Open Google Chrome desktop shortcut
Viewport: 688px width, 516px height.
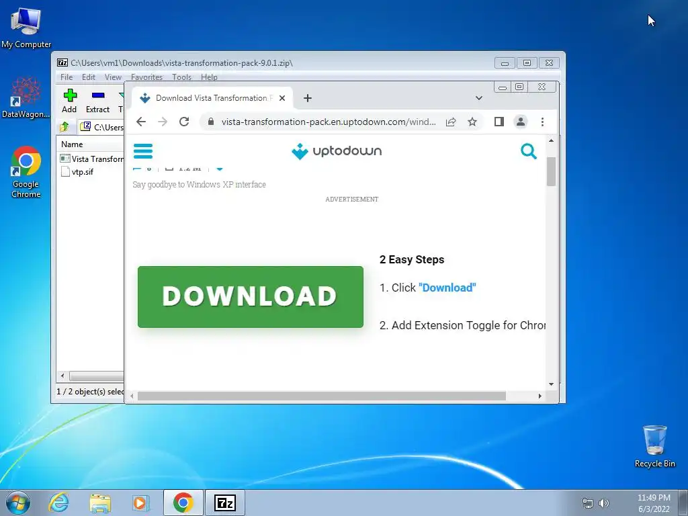(x=26, y=172)
